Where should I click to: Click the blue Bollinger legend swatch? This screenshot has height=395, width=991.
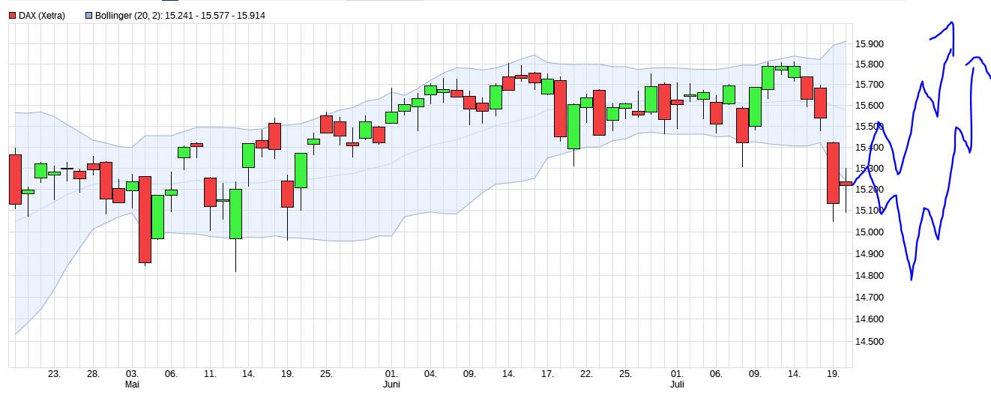click(89, 15)
